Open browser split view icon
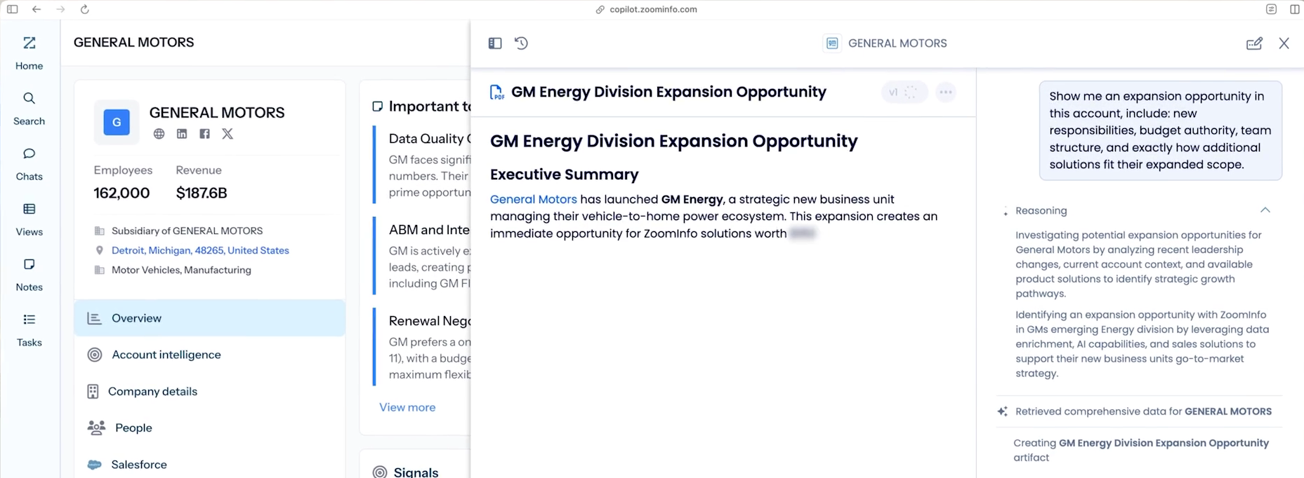Screen dimensions: 1304x478 tap(1295, 9)
